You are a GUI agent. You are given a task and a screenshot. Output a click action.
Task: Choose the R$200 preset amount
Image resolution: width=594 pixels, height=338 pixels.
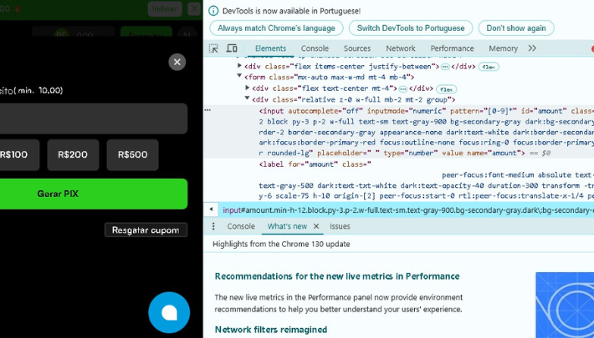(73, 154)
